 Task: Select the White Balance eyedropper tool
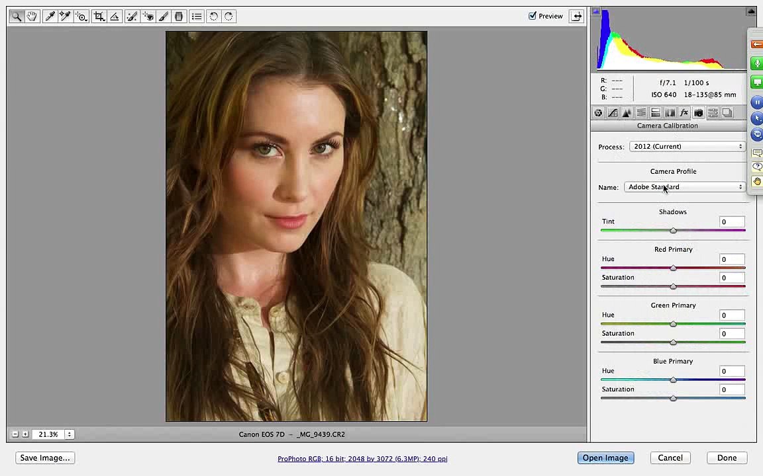coord(50,17)
